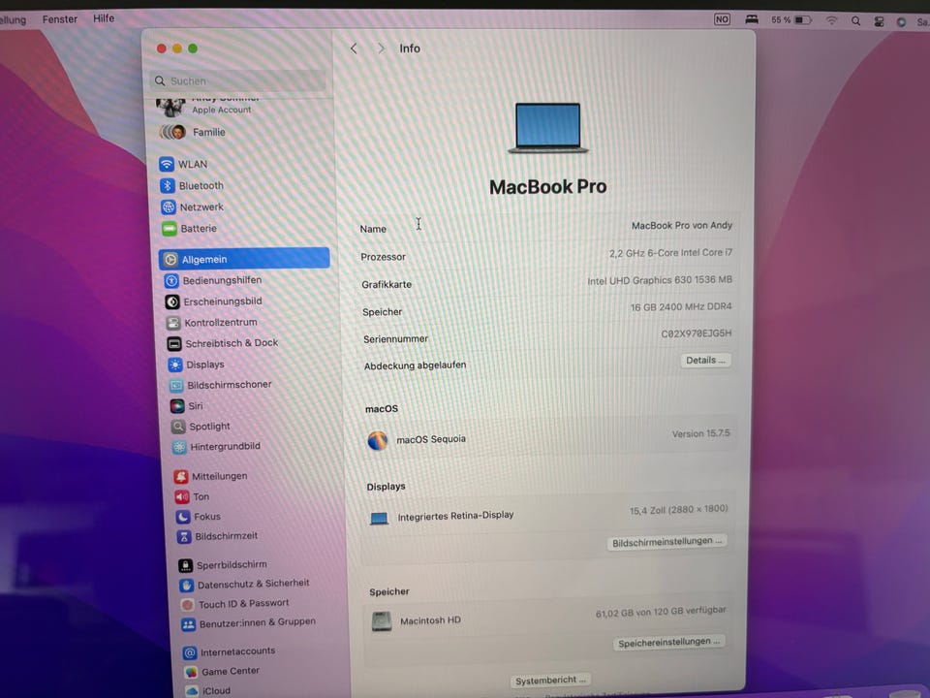The width and height of the screenshot is (930, 698).
Task: Click '2,2 GHz 6-Core Intel Core i7'
Action: (670, 253)
